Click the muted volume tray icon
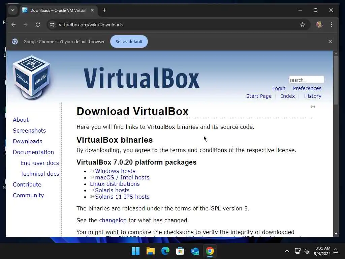Viewport: 345px width, 259px height. (306, 251)
